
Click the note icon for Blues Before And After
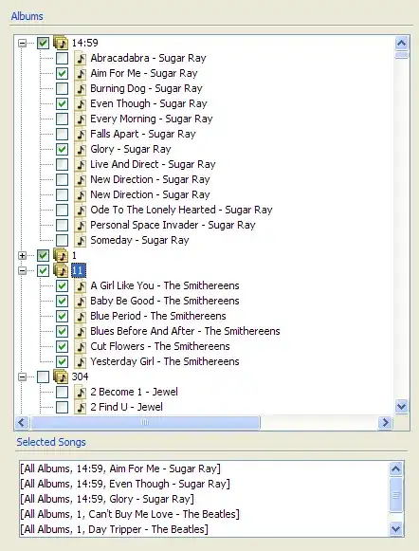(x=80, y=331)
